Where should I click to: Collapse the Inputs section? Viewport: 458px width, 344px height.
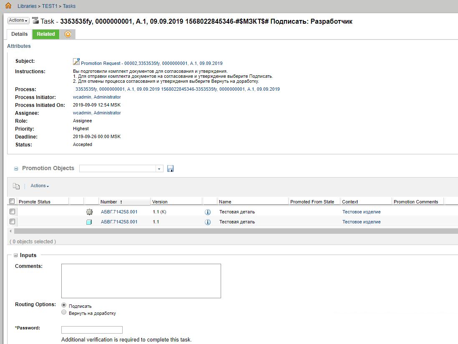pyautogui.click(x=16, y=255)
